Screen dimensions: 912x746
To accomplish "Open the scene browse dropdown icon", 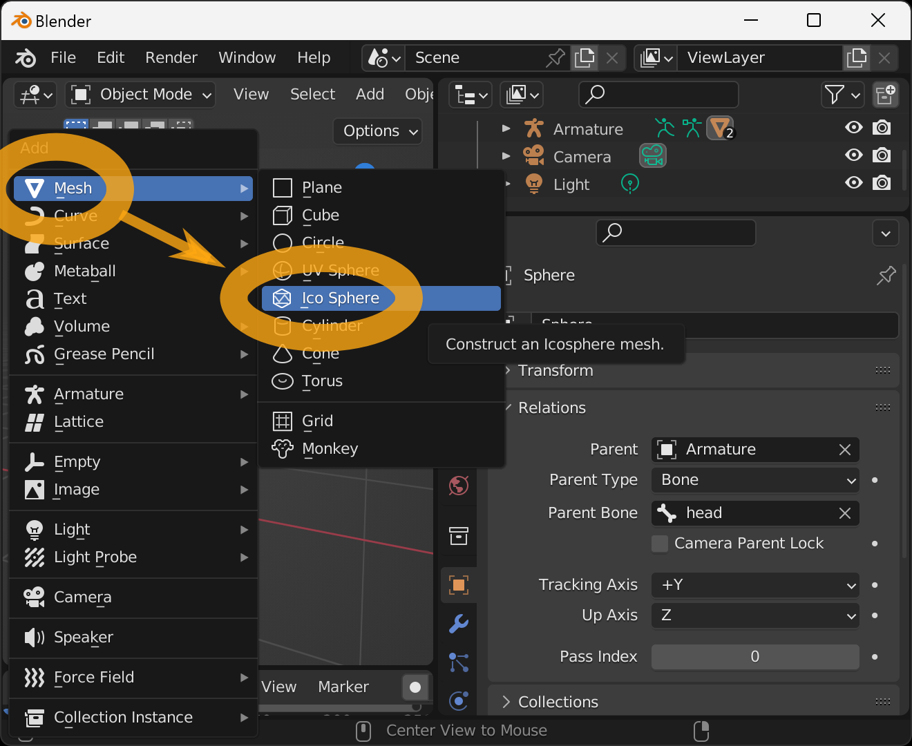I will 383,58.
